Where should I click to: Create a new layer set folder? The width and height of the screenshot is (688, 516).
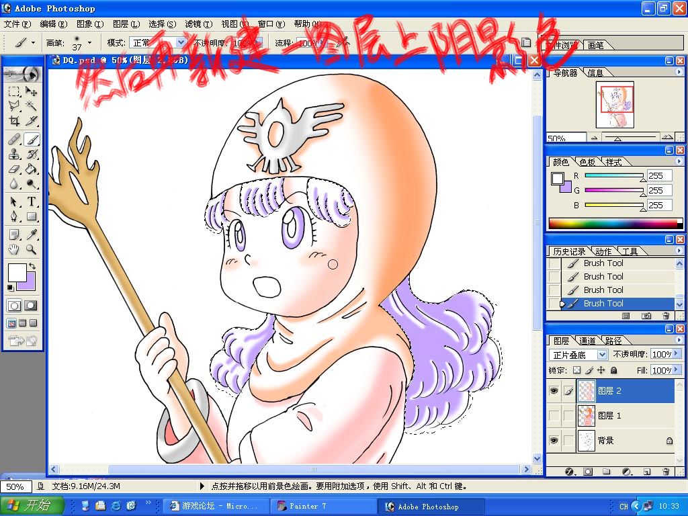coord(607,472)
